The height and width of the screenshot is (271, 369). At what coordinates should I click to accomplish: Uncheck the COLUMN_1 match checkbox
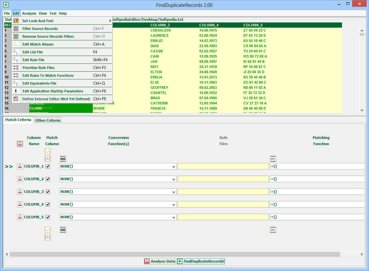tap(48, 167)
